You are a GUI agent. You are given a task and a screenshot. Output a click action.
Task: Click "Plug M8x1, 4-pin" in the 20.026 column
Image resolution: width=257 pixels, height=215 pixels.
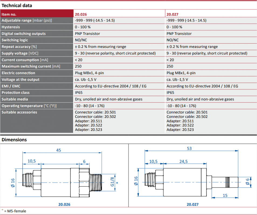(x=89, y=73)
